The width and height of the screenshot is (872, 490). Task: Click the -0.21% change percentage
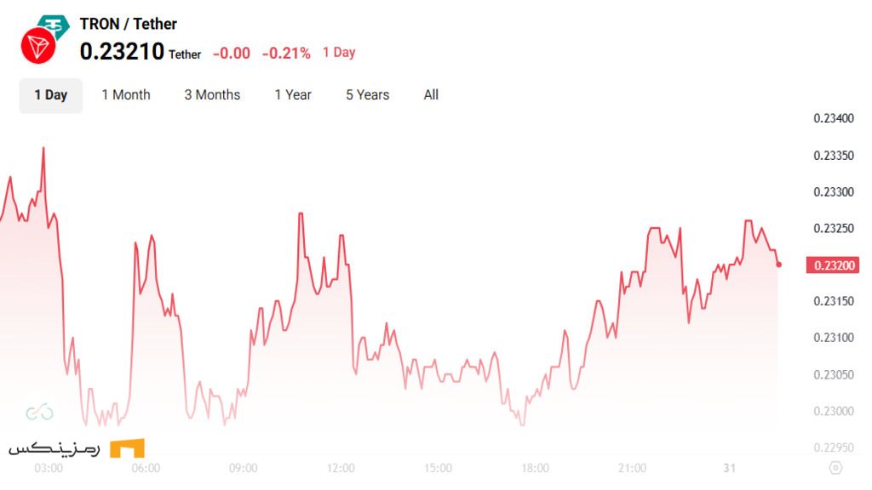pos(286,53)
